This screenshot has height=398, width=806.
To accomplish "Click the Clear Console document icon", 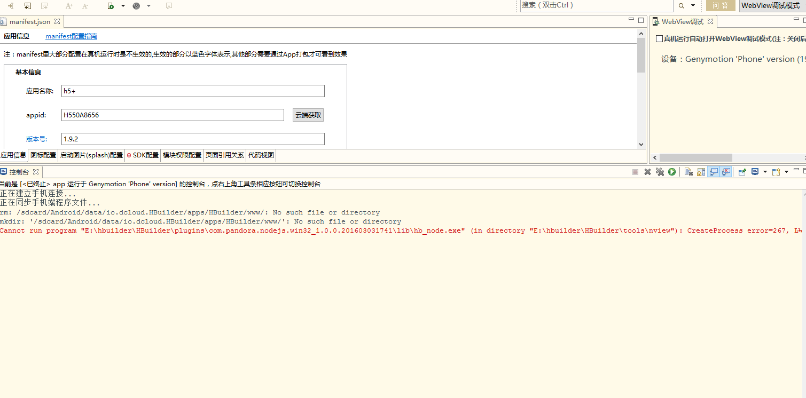I will [x=689, y=172].
